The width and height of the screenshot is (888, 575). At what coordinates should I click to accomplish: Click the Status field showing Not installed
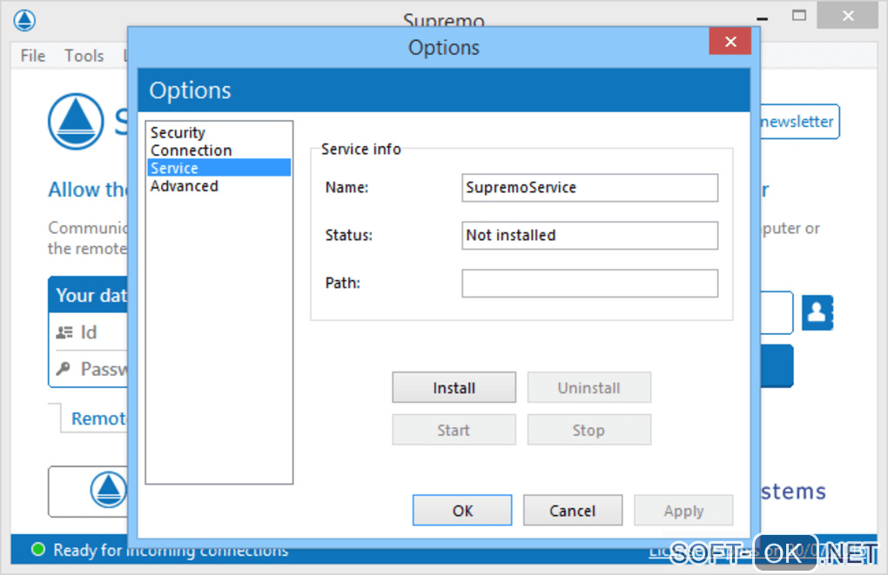[589, 236]
